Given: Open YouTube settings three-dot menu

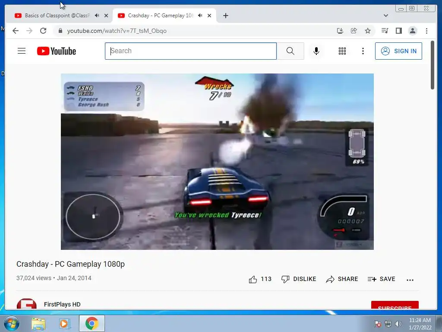Looking at the screenshot, I should click(363, 51).
